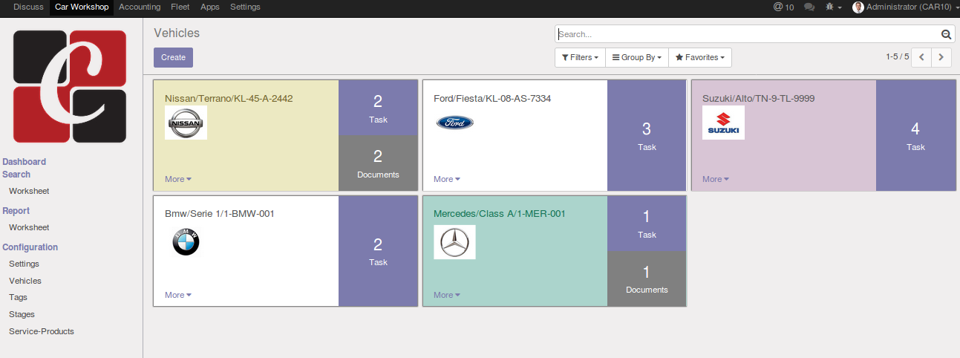The image size is (960, 358).
Task: Open Stages in the sidebar
Action: [x=22, y=314]
